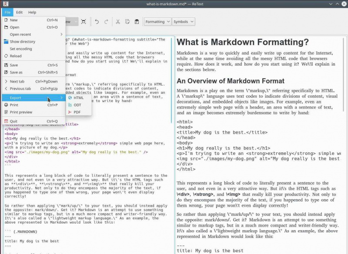Select Set encoding menu entry
This screenshot has width=348, height=254.
34,49
